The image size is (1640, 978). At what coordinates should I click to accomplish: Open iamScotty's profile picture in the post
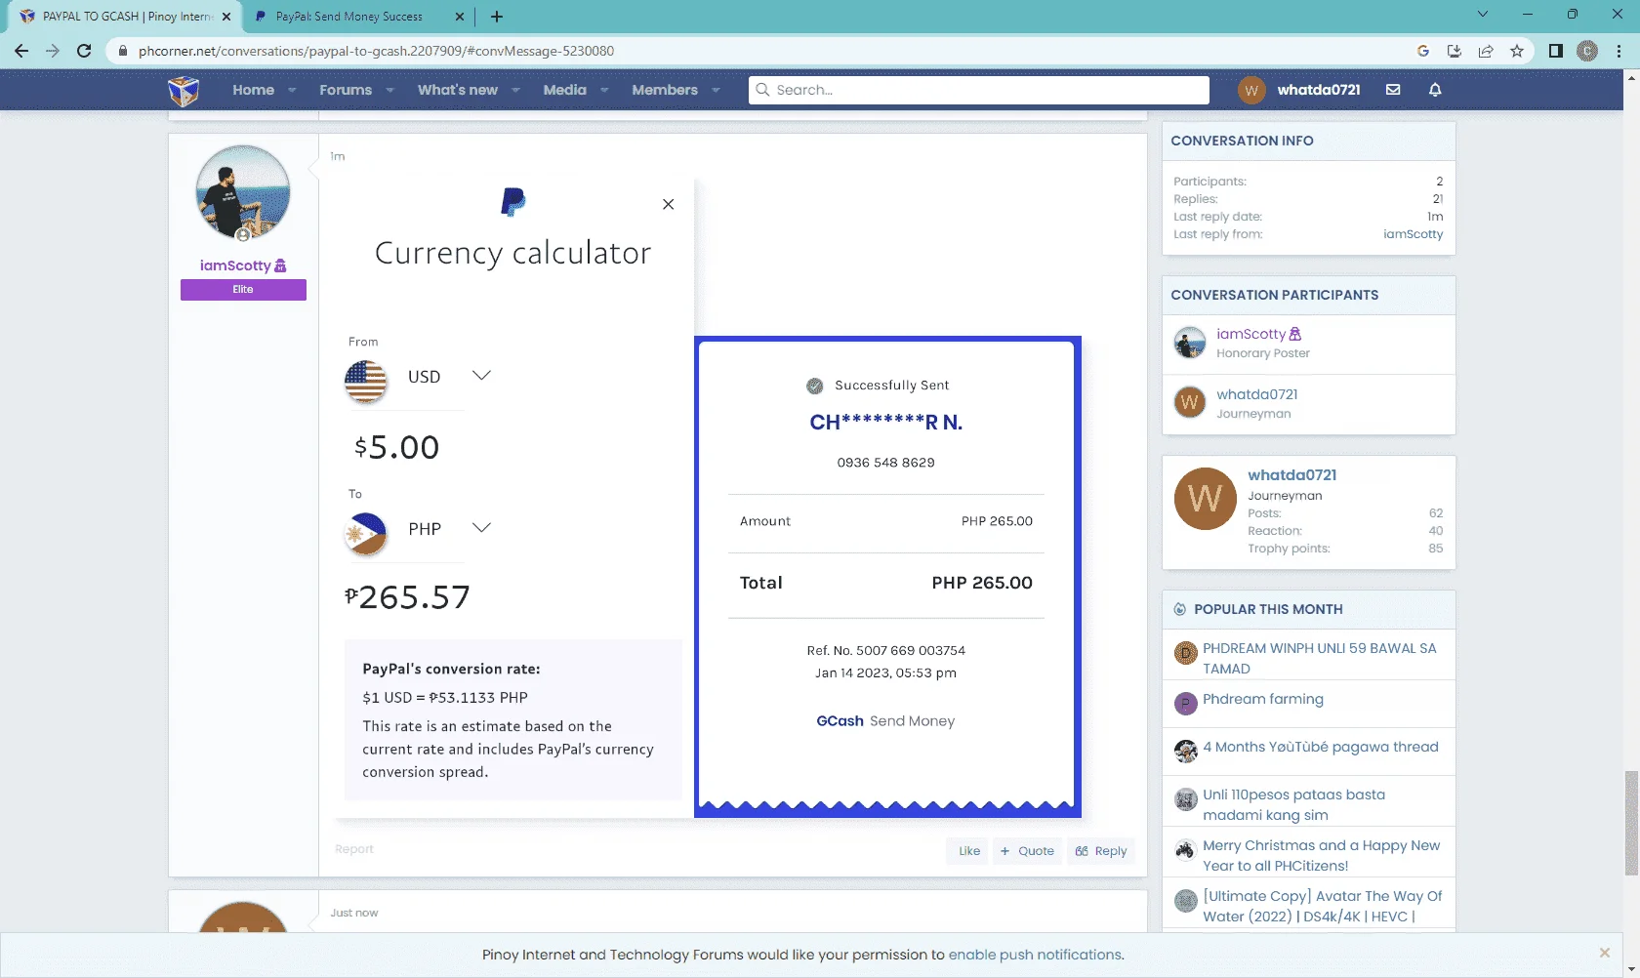pyautogui.click(x=243, y=192)
